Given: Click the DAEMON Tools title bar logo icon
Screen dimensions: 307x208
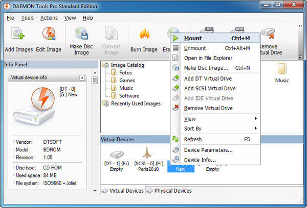Looking at the screenshot, I should 7,6.
